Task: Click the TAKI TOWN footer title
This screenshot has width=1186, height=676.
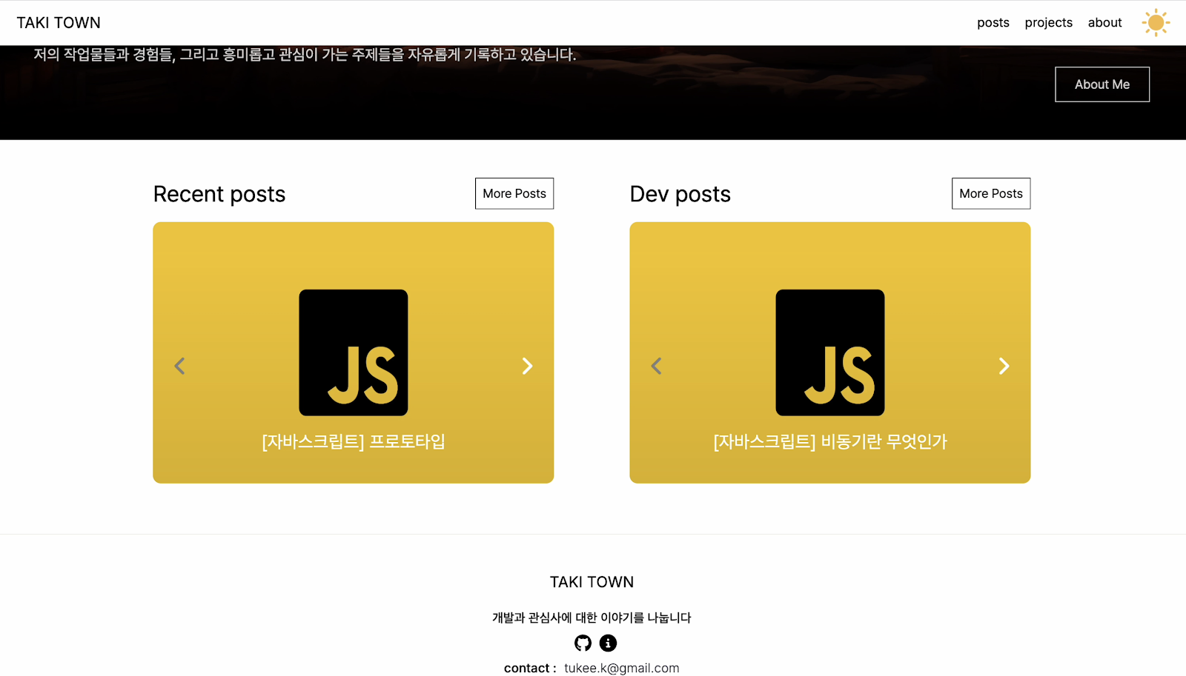Action: point(592,582)
